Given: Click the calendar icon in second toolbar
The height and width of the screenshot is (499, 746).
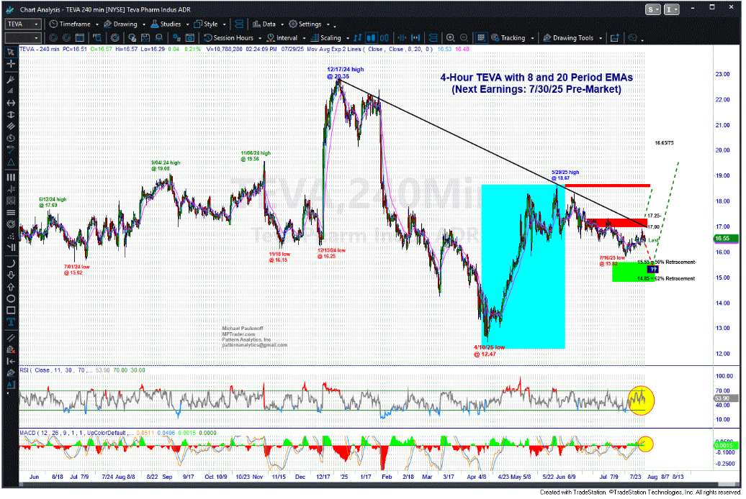Looking at the screenshot, I should (x=80, y=38).
